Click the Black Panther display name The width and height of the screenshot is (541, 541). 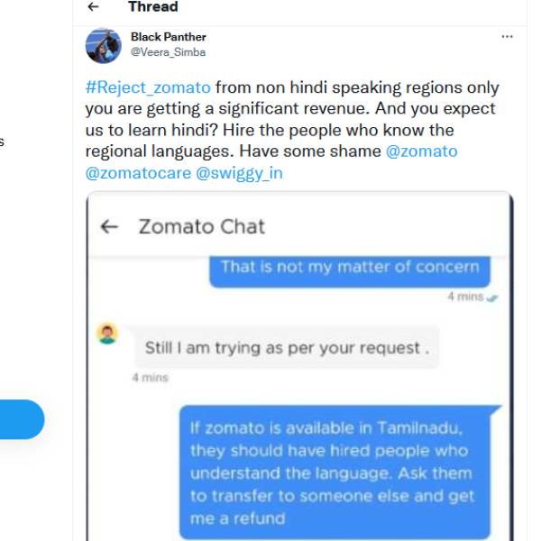click(168, 37)
